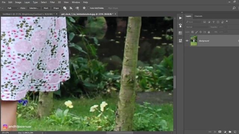
Task: Click the Path alignment icon
Action: pos(71,8)
